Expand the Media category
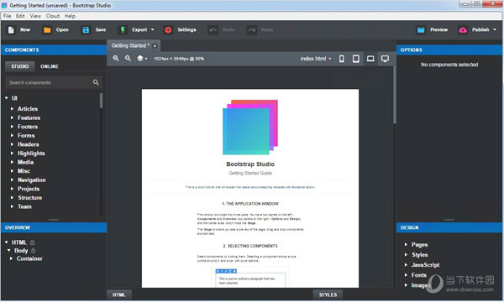The width and height of the screenshot is (504, 302). click(x=12, y=162)
